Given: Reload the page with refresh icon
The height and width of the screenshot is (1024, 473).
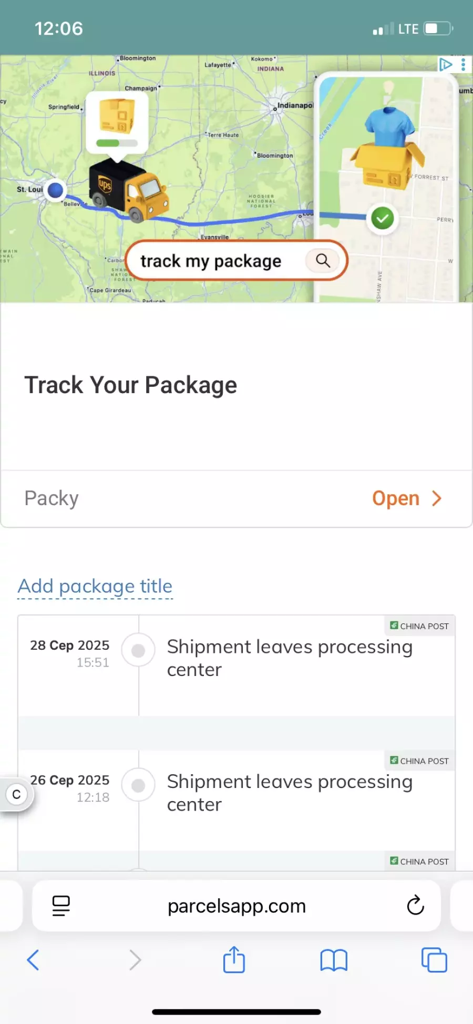Looking at the screenshot, I should pos(415,905).
